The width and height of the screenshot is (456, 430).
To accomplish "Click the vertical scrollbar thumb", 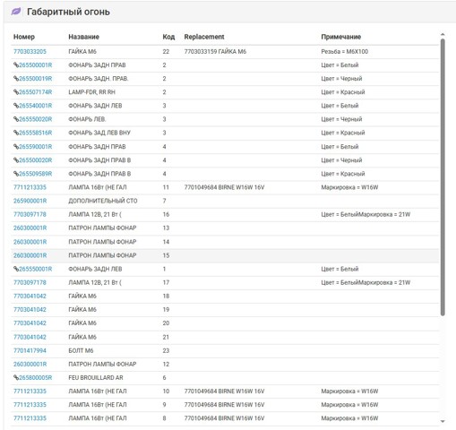I will pos(443,177).
